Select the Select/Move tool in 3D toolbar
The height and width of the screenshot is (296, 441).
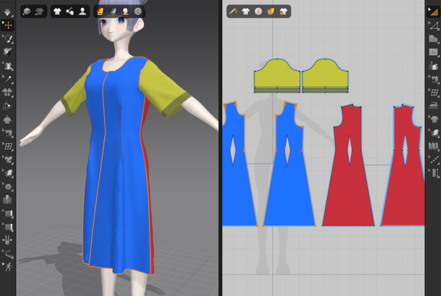pyautogui.click(x=8, y=25)
